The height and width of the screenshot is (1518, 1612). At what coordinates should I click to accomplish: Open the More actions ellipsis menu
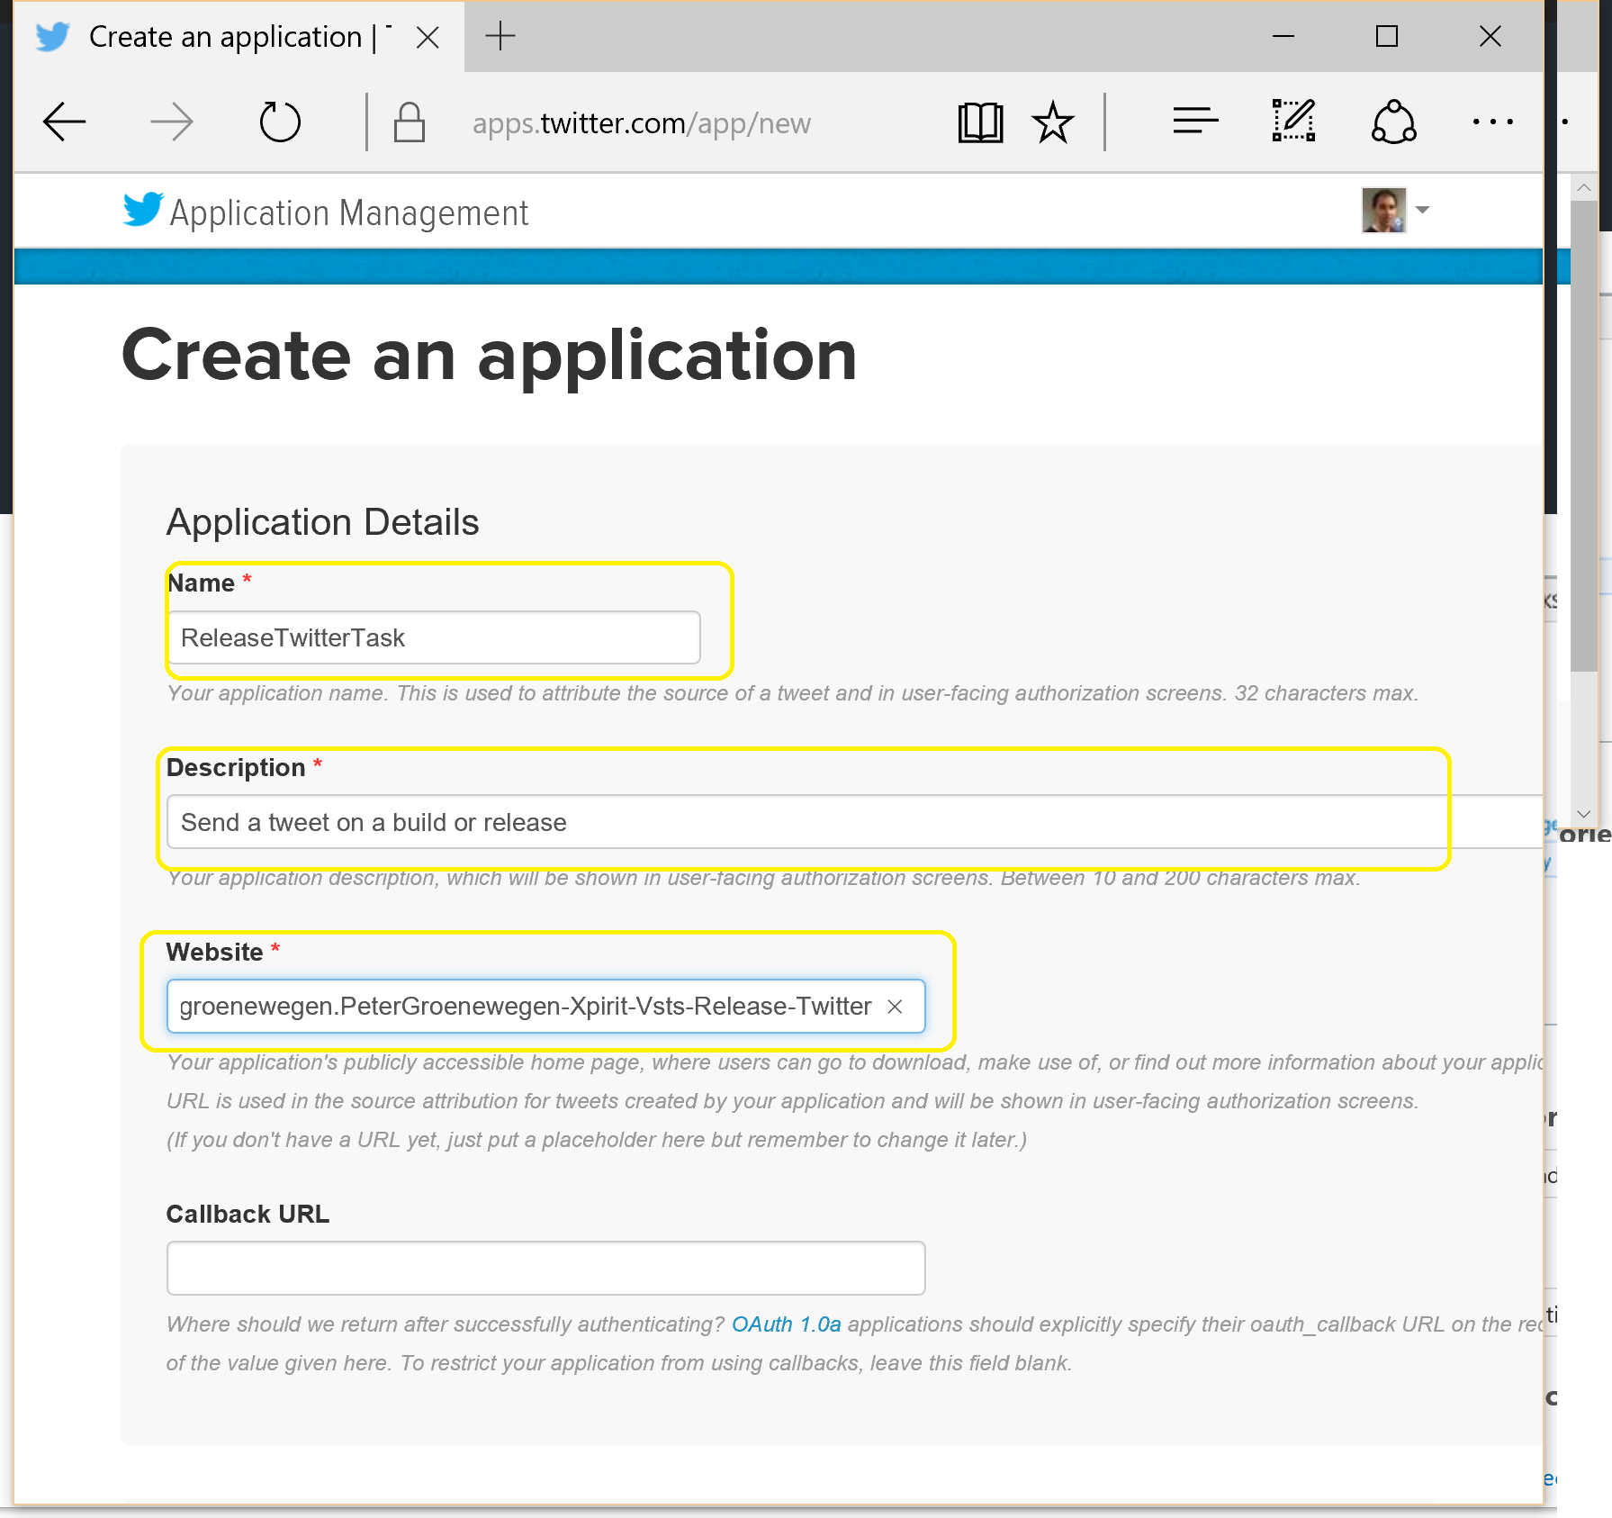[x=1492, y=122]
